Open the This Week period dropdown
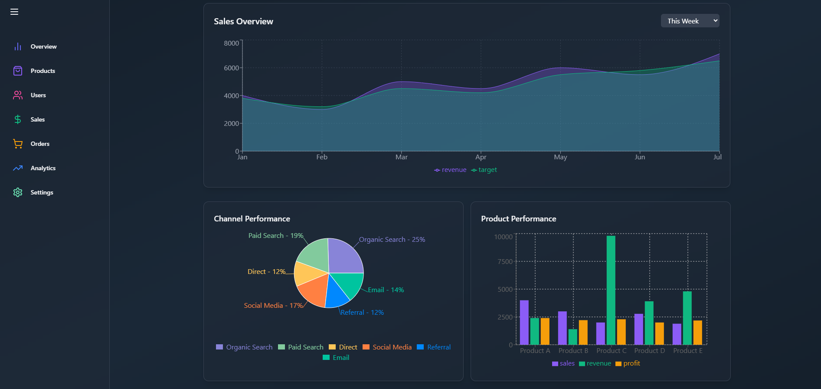Image resolution: width=821 pixels, height=389 pixels. coord(690,21)
